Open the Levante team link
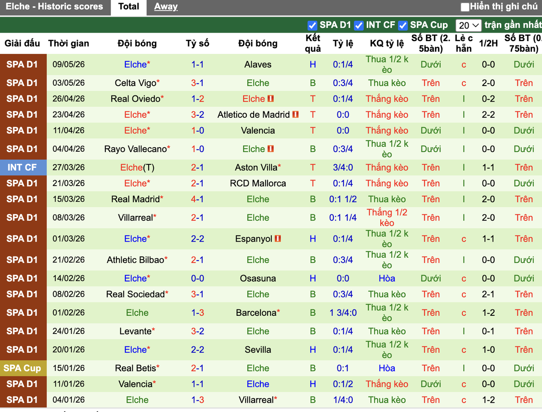The width and height of the screenshot is (542, 412). point(135,331)
